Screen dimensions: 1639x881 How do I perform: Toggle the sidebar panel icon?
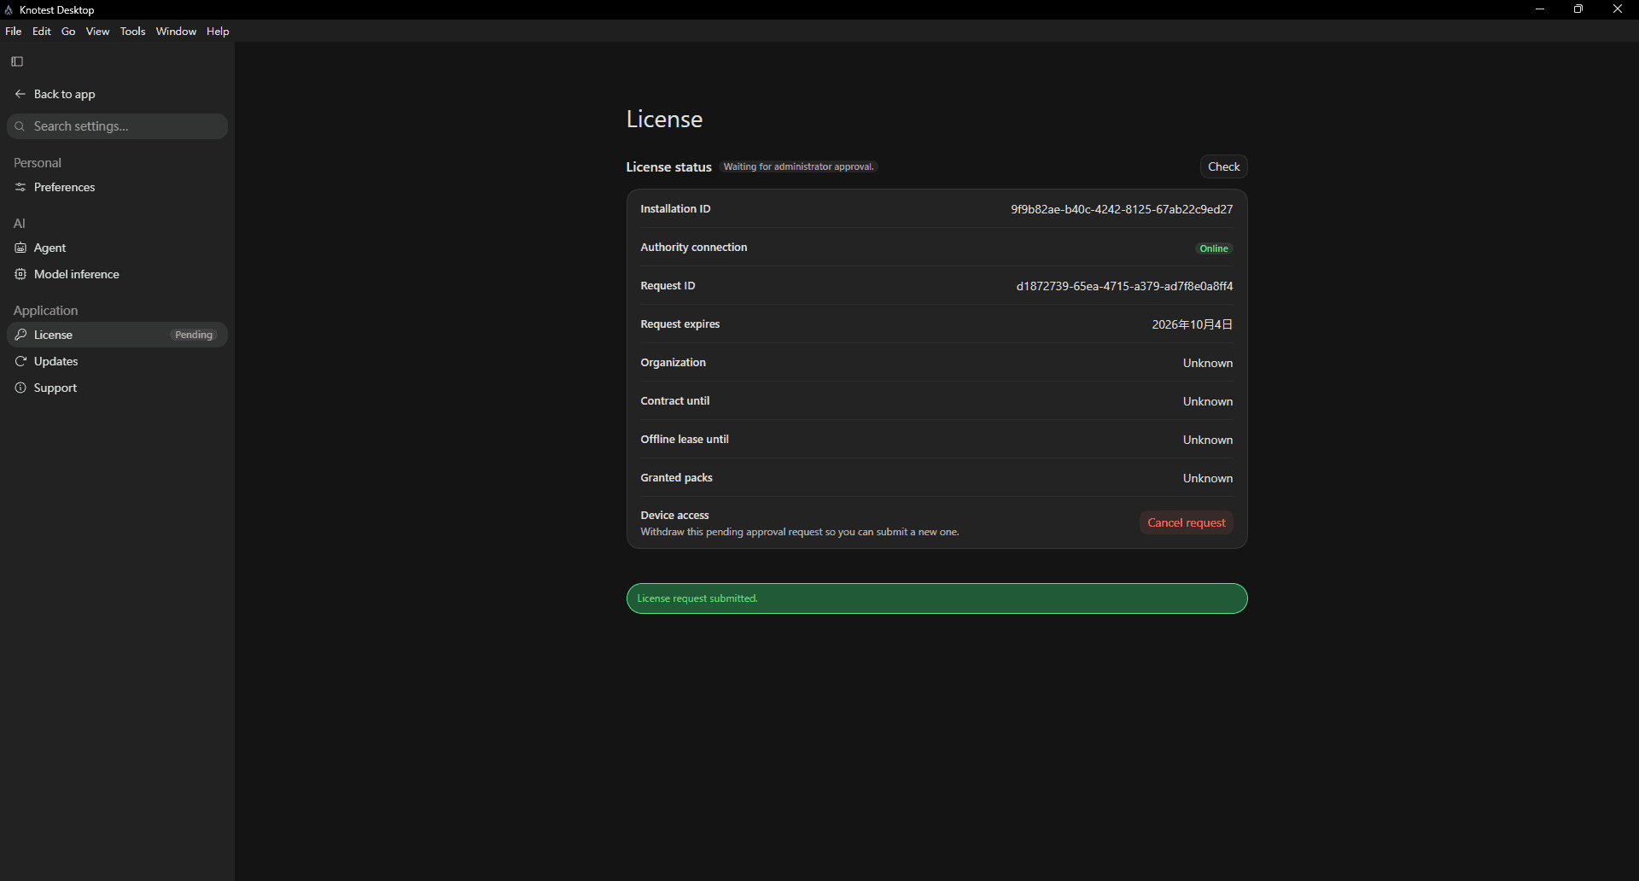point(17,61)
